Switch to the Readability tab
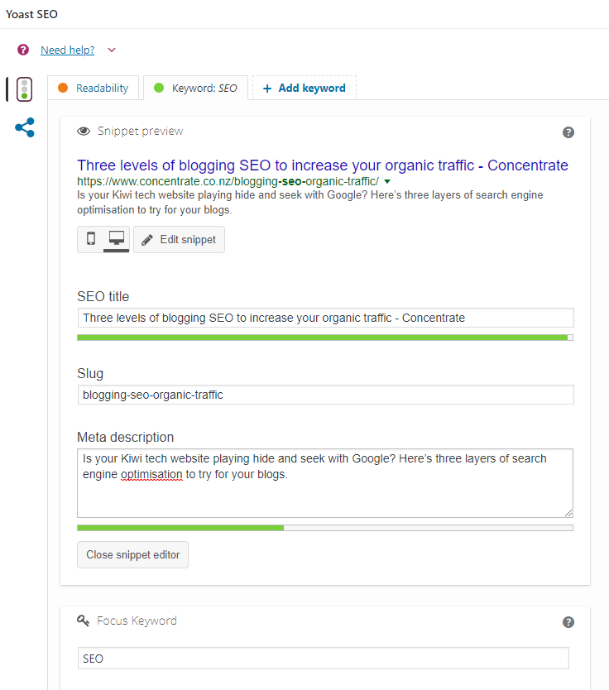This screenshot has width=609, height=690. [94, 88]
